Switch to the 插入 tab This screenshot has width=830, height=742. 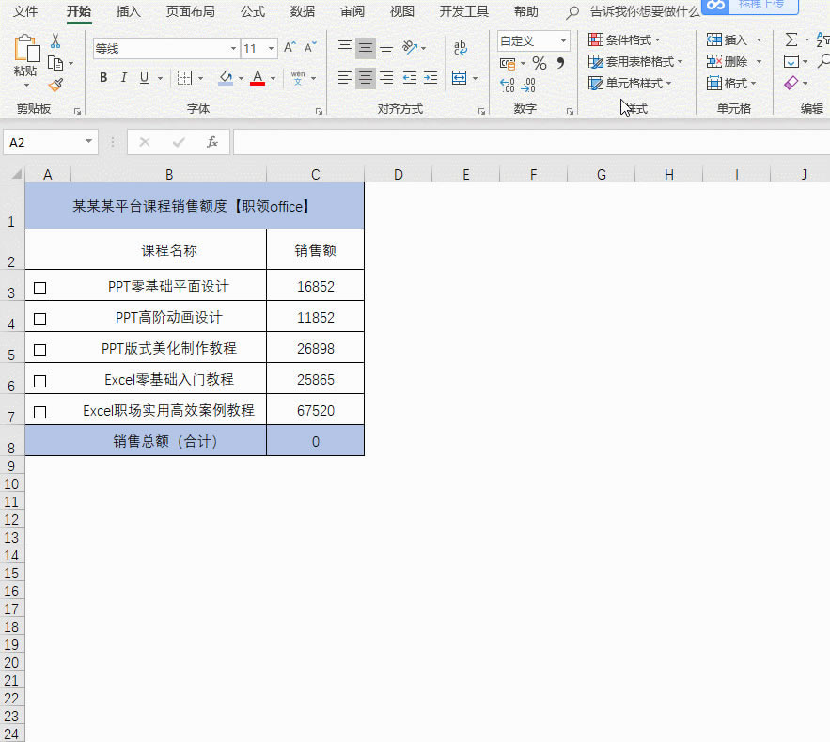coord(128,11)
